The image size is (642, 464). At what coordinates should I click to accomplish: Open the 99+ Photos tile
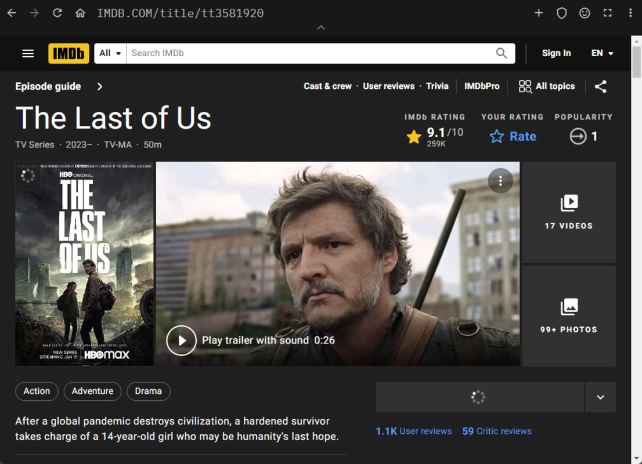tap(569, 316)
